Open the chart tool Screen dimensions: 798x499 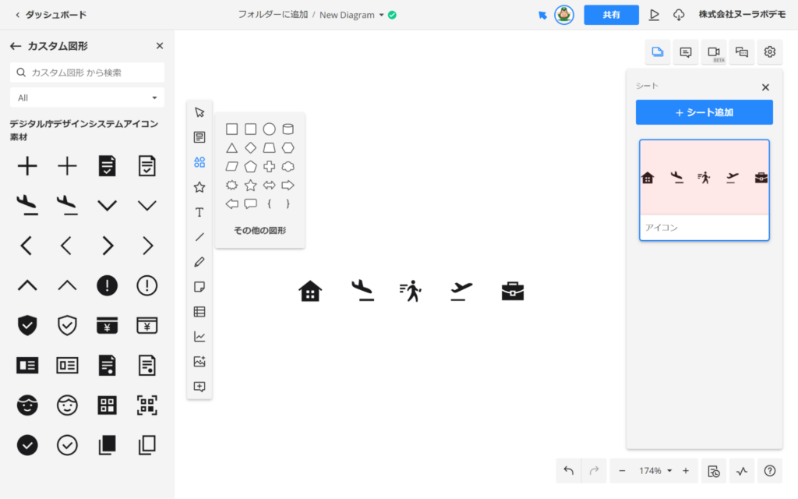point(199,337)
